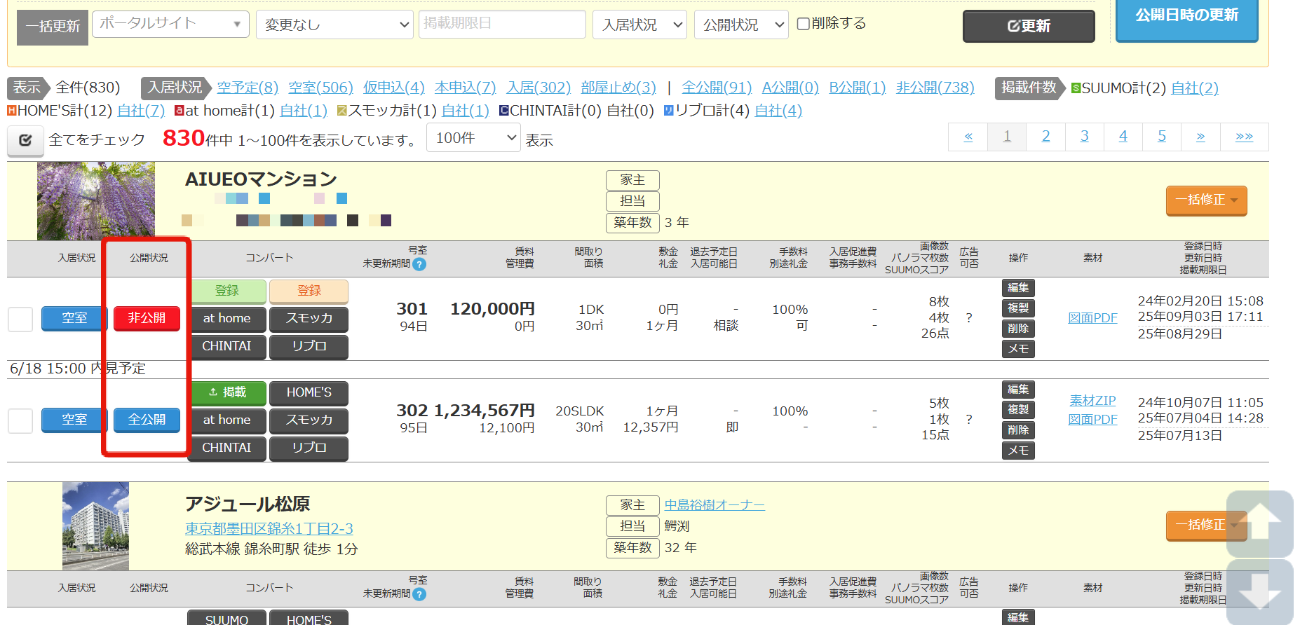This screenshot has height=625, width=1300.
Task: Jump to last page with »» arrow
Action: pos(1244,137)
